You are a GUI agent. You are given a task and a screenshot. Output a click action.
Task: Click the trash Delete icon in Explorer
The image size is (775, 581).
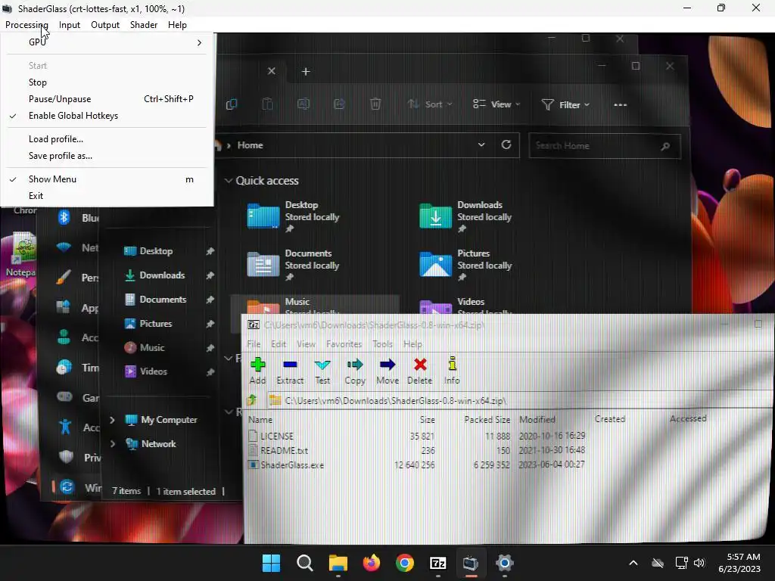pos(375,104)
